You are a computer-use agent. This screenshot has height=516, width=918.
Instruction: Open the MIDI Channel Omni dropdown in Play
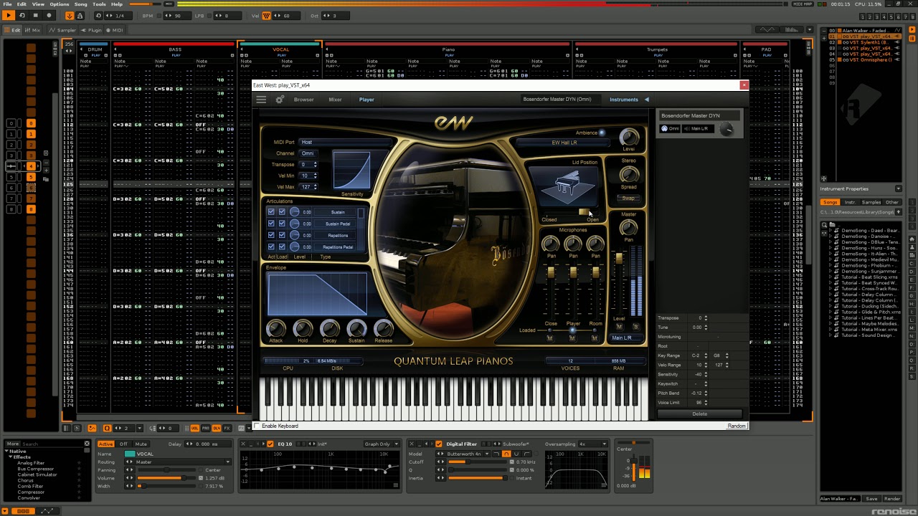[x=308, y=153]
